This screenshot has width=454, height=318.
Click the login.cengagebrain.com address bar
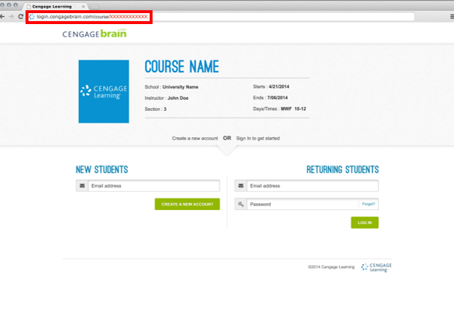pos(221,17)
